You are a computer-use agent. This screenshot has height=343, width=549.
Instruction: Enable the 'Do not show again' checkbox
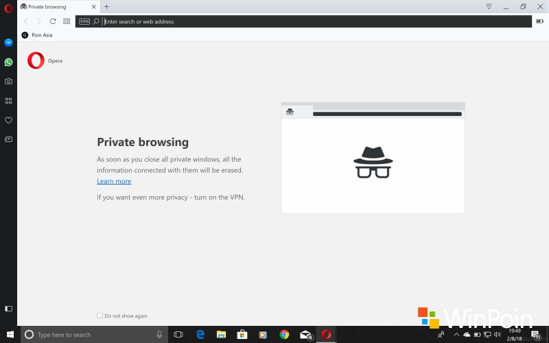click(x=100, y=316)
